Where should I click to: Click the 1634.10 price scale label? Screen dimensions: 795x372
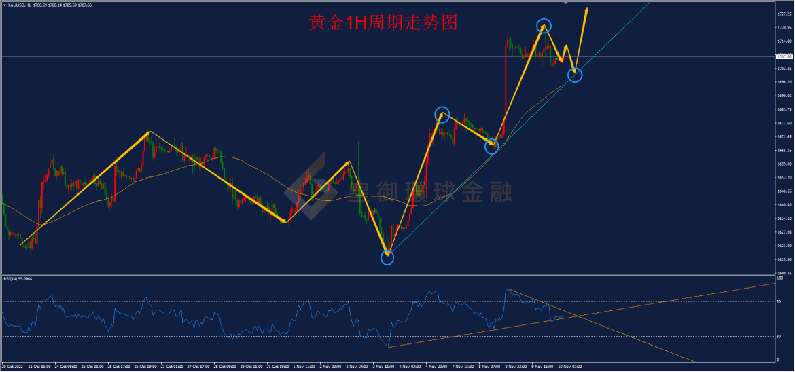click(x=784, y=219)
